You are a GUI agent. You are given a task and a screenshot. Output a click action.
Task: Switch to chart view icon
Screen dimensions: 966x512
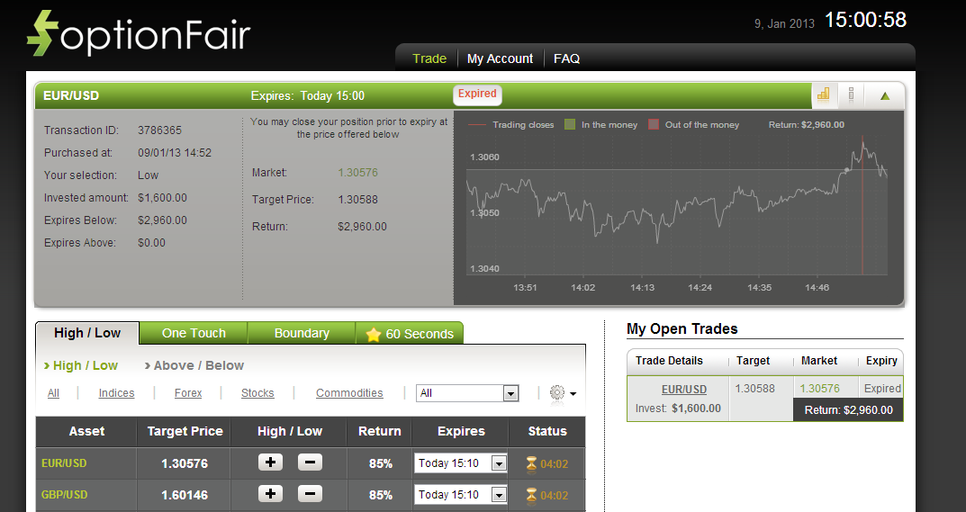point(824,94)
